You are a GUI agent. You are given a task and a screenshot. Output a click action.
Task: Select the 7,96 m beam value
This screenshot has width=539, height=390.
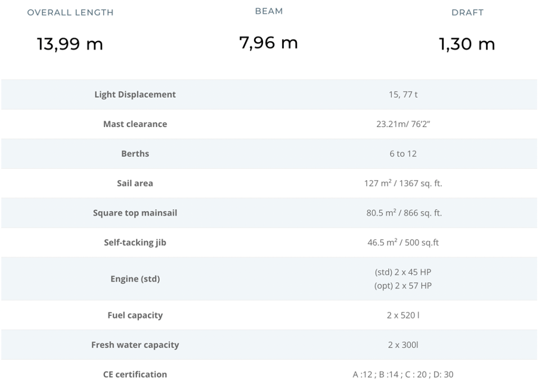268,43
